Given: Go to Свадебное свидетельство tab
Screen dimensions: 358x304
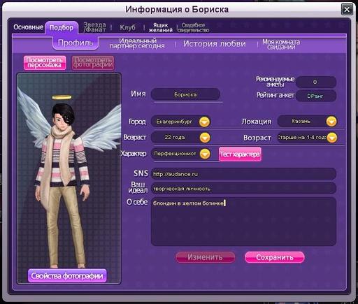Looking at the screenshot, I should [x=193, y=27].
